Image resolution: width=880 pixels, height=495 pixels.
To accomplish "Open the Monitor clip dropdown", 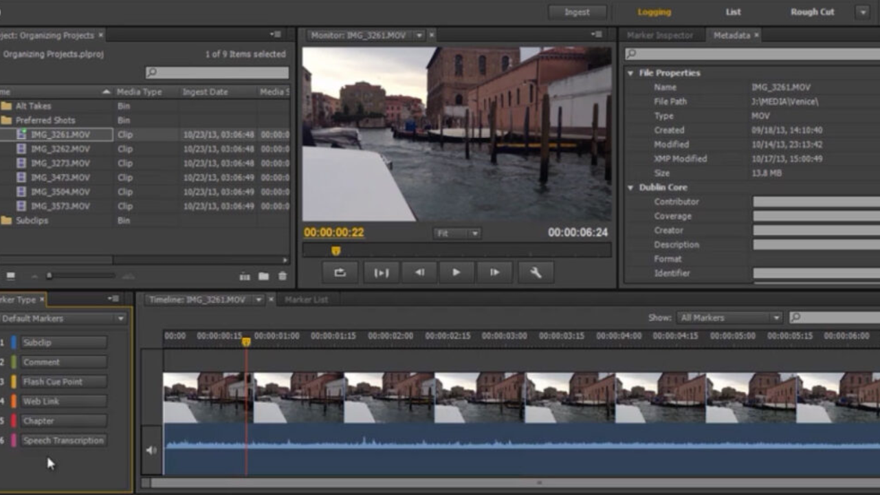I will (421, 35).
